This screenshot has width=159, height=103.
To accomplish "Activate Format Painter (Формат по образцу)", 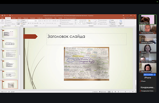I will [x=10, y=24].
